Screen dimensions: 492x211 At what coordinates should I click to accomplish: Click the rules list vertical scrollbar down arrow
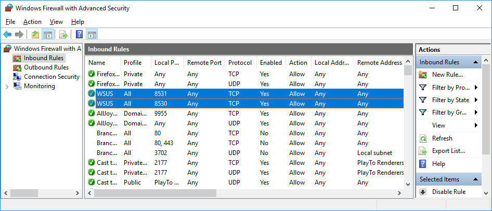pyautogui.click(x=408, y=185)
